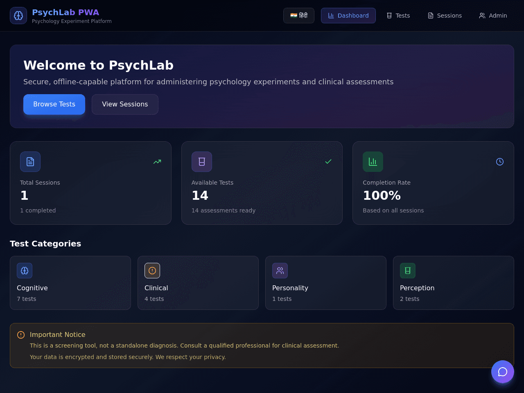Click the View Sessions button
524x393 pixels.
coord(125,104)
